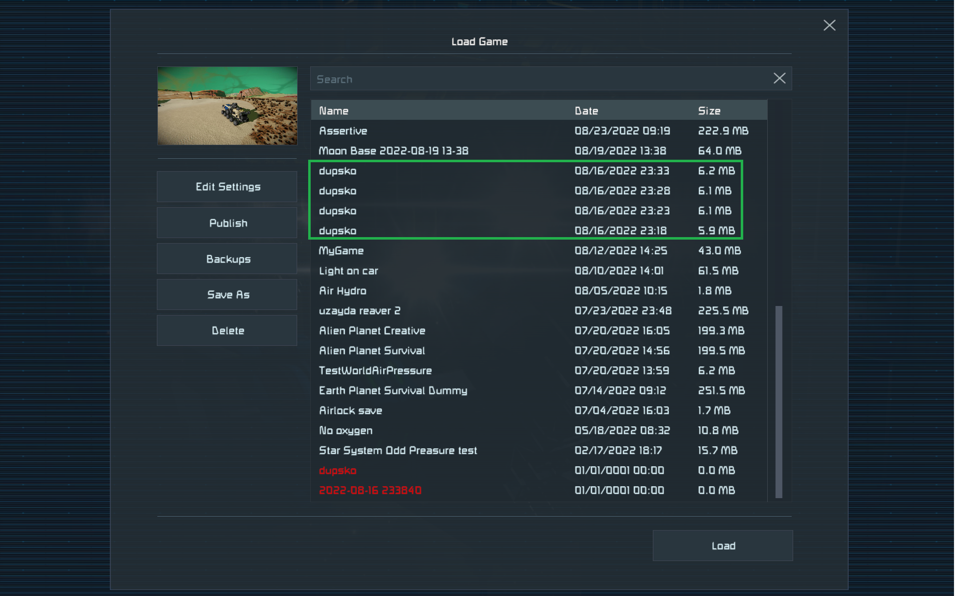Sort saves by Date column header
Image resolution: width=955 pixels, height=596 pixels.
tap(586, 111)
